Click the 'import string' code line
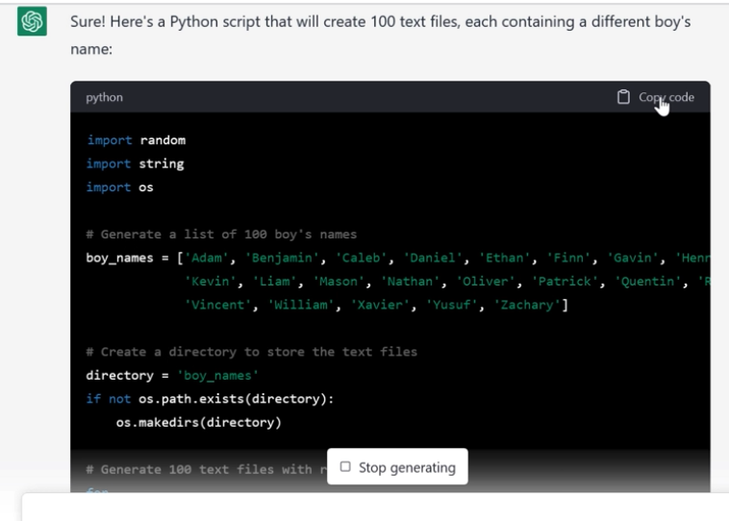The height and width of the screenshot is (521, 729). [135, 163]
